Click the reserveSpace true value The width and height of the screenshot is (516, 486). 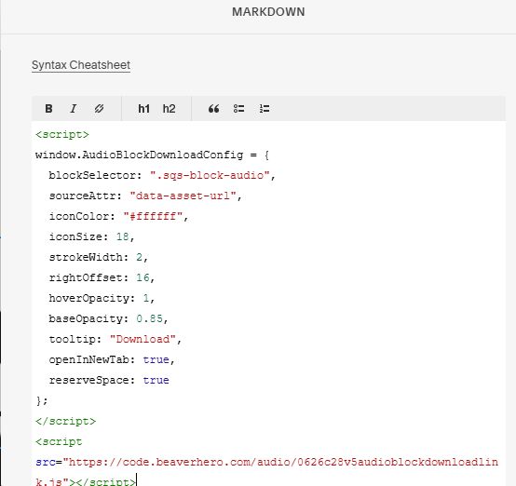(156, 380)
